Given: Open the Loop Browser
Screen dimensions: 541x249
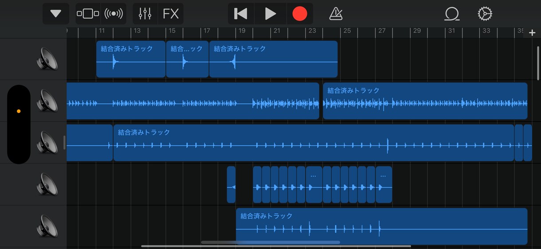Looking at the screenshot, I should coord(451,14).
